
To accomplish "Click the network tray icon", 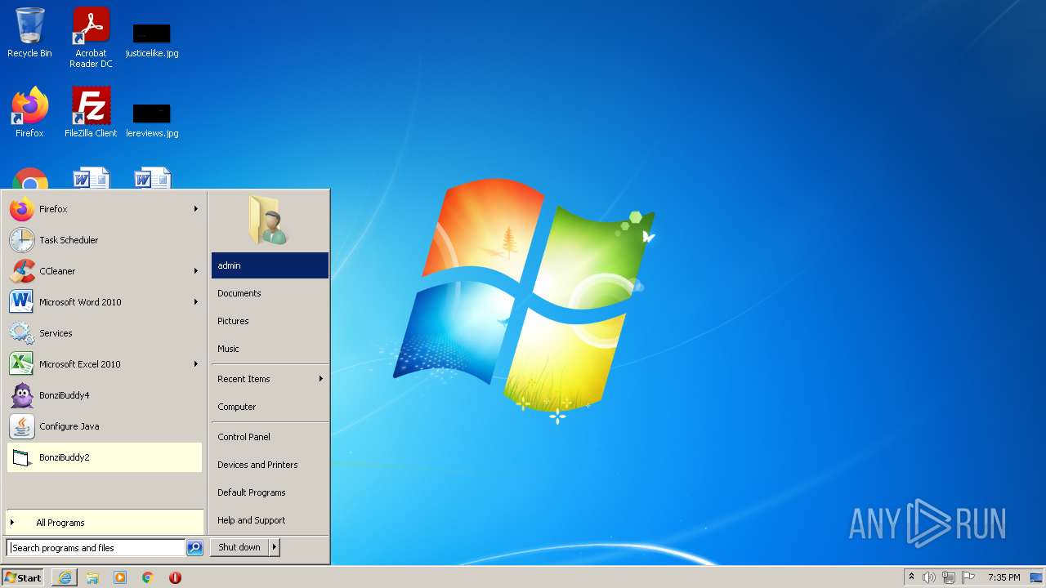I will tap(949, 577).
